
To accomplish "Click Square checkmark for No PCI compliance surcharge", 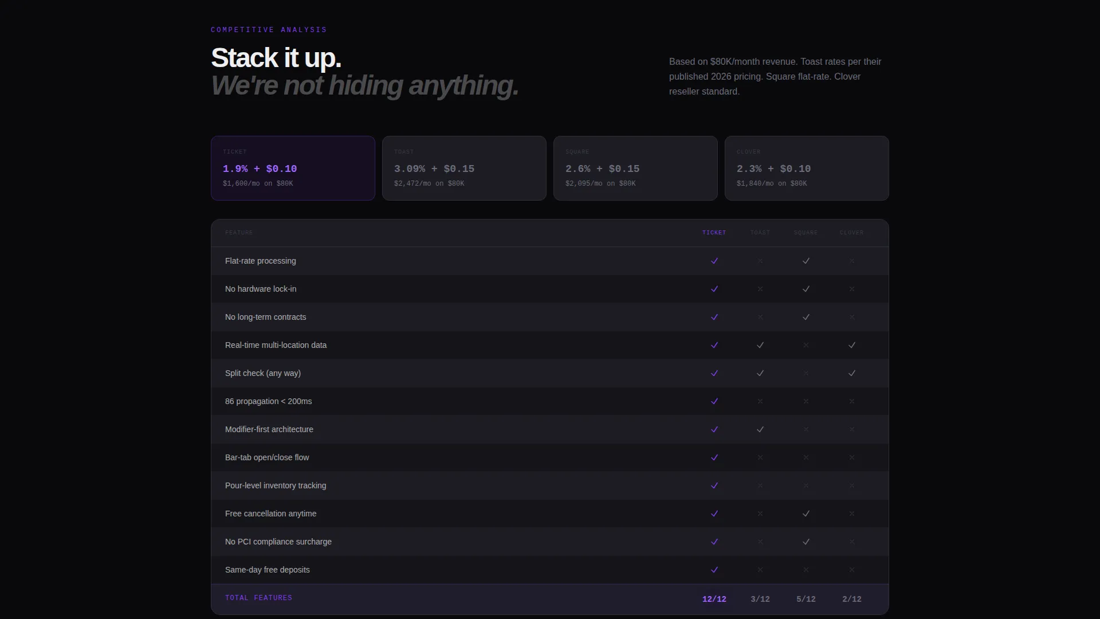I will pyautogui.click(x=806, y=542).
